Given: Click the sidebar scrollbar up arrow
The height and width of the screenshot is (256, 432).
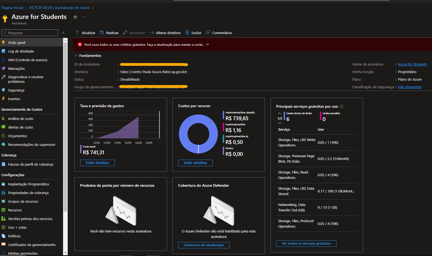Looking at the screenshot, I should click(x=65, y=40).
